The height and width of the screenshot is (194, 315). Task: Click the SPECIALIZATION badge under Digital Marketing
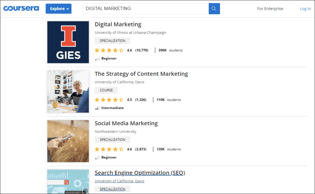coord(113,41)
